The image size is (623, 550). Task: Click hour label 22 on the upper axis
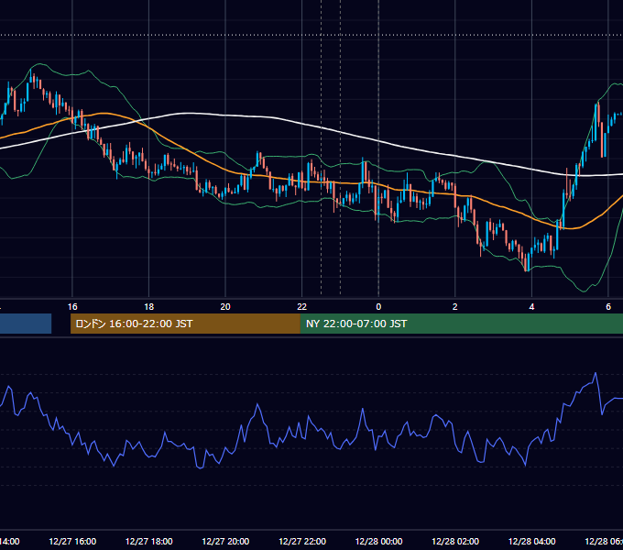[302, 307]
